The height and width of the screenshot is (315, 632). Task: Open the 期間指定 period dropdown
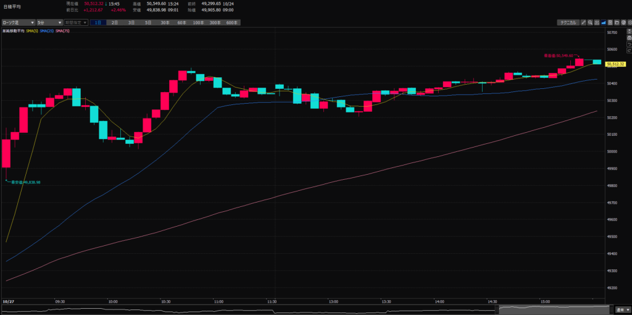point(76,22)
